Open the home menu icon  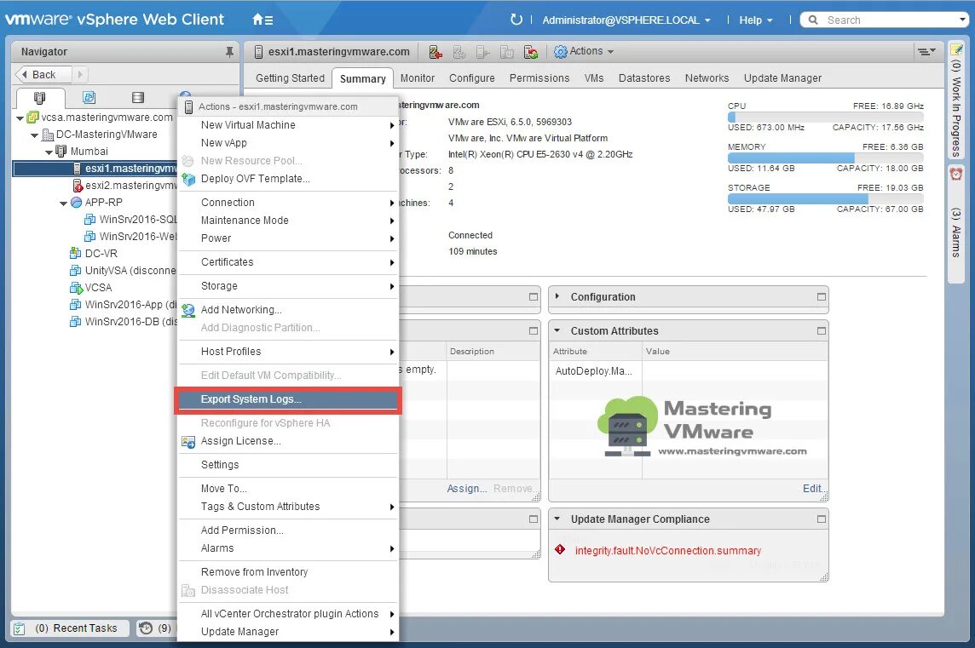[x=262, y=20]
